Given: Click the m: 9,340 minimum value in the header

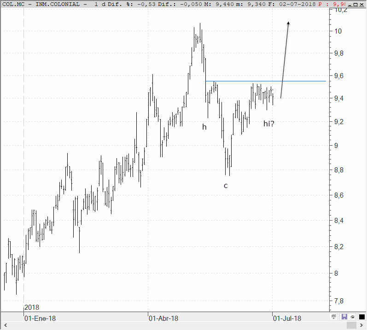Looking at the screenshot, I should [251, 4].
